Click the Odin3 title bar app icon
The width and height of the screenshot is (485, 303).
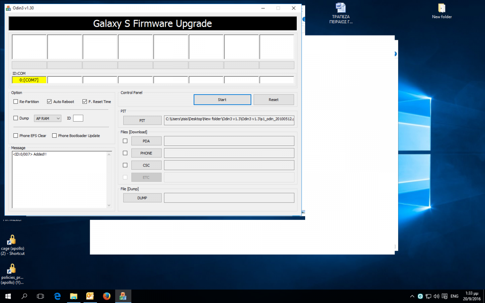coord(8,8)
